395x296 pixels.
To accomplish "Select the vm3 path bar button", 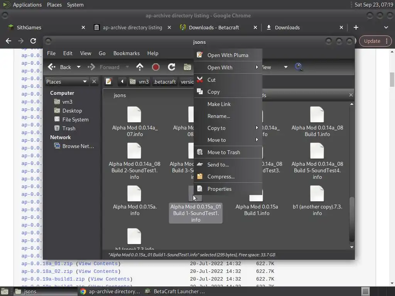I will pos(140,82).
